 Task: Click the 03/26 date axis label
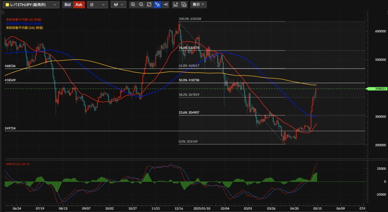(271, 208)
